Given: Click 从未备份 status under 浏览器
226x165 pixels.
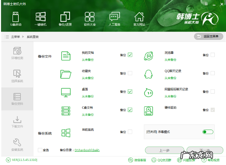Looking at the screenshot, I should click(170, 60).
